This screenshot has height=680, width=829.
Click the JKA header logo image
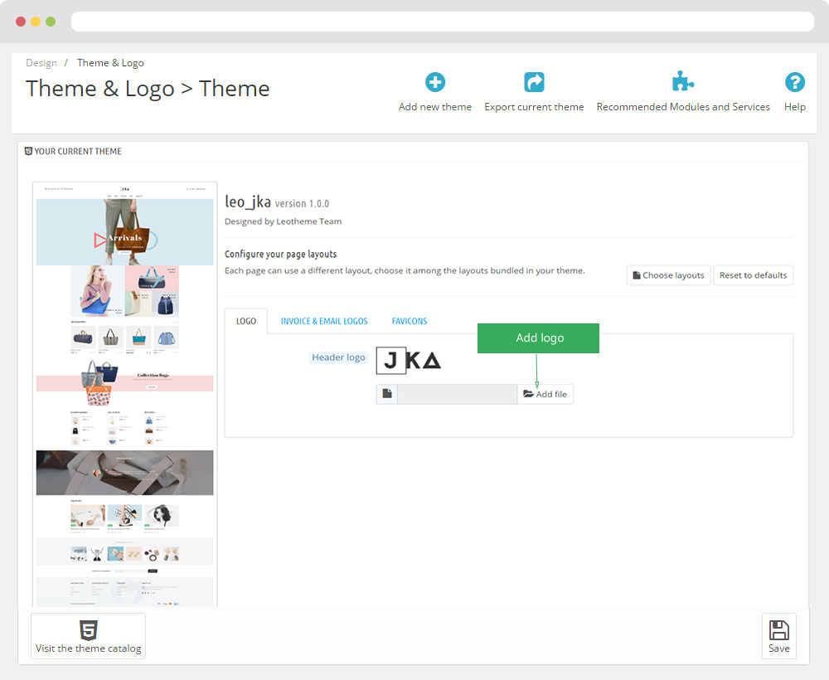[408, 361]
